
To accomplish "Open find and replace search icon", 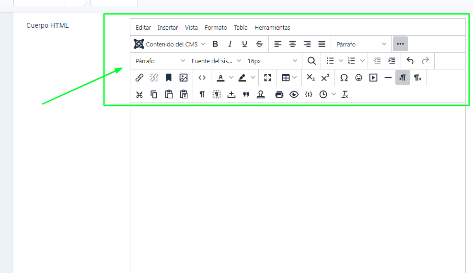I will tap(311, 61).
